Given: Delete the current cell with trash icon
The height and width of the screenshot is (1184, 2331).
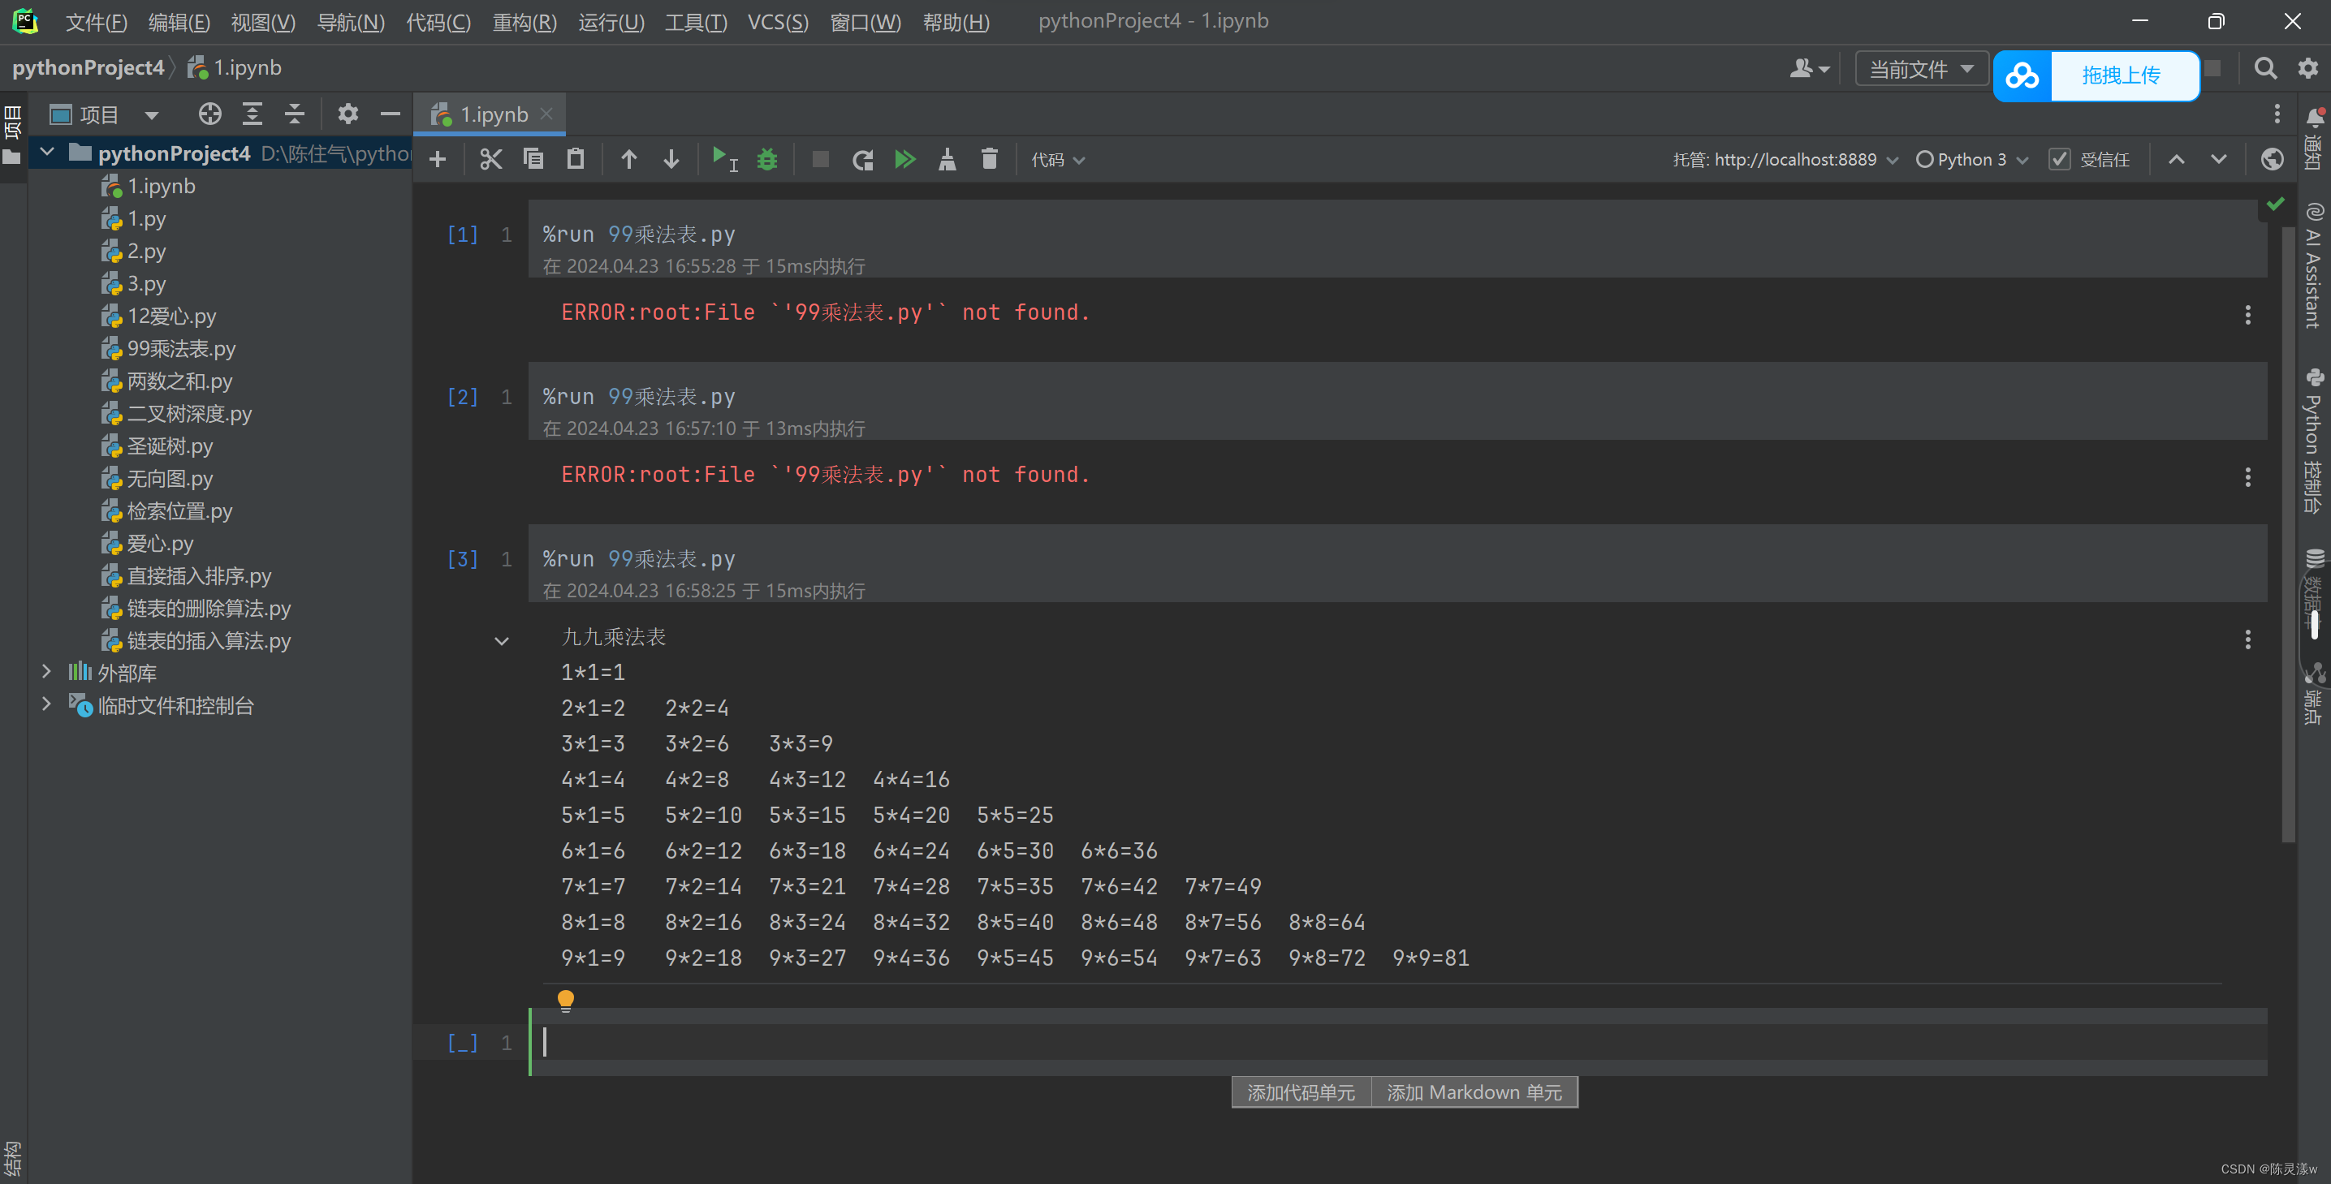Looking at the screenshot, I should click(989, 160).
